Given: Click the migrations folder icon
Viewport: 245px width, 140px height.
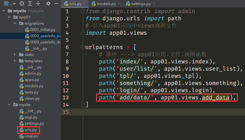Looking at the screenshot, I should click(21, 23).
